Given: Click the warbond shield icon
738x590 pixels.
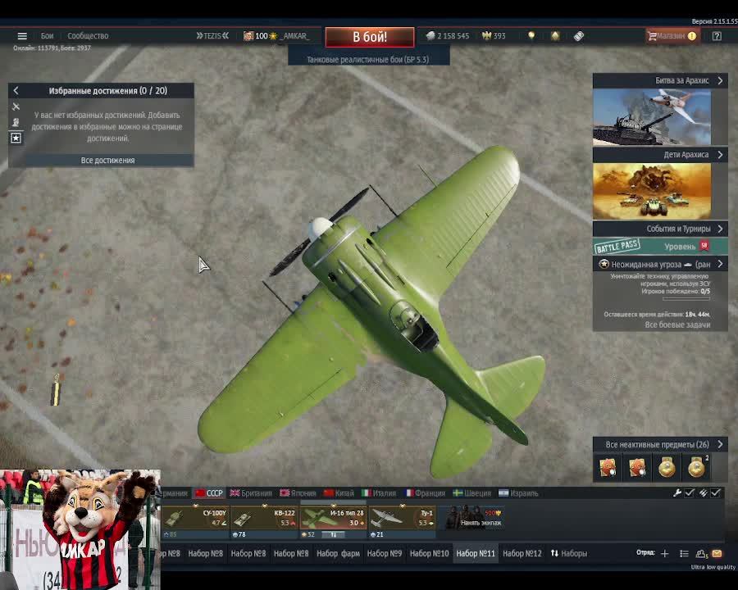Looking at the screenshot, I should click(x=555, y=36).
